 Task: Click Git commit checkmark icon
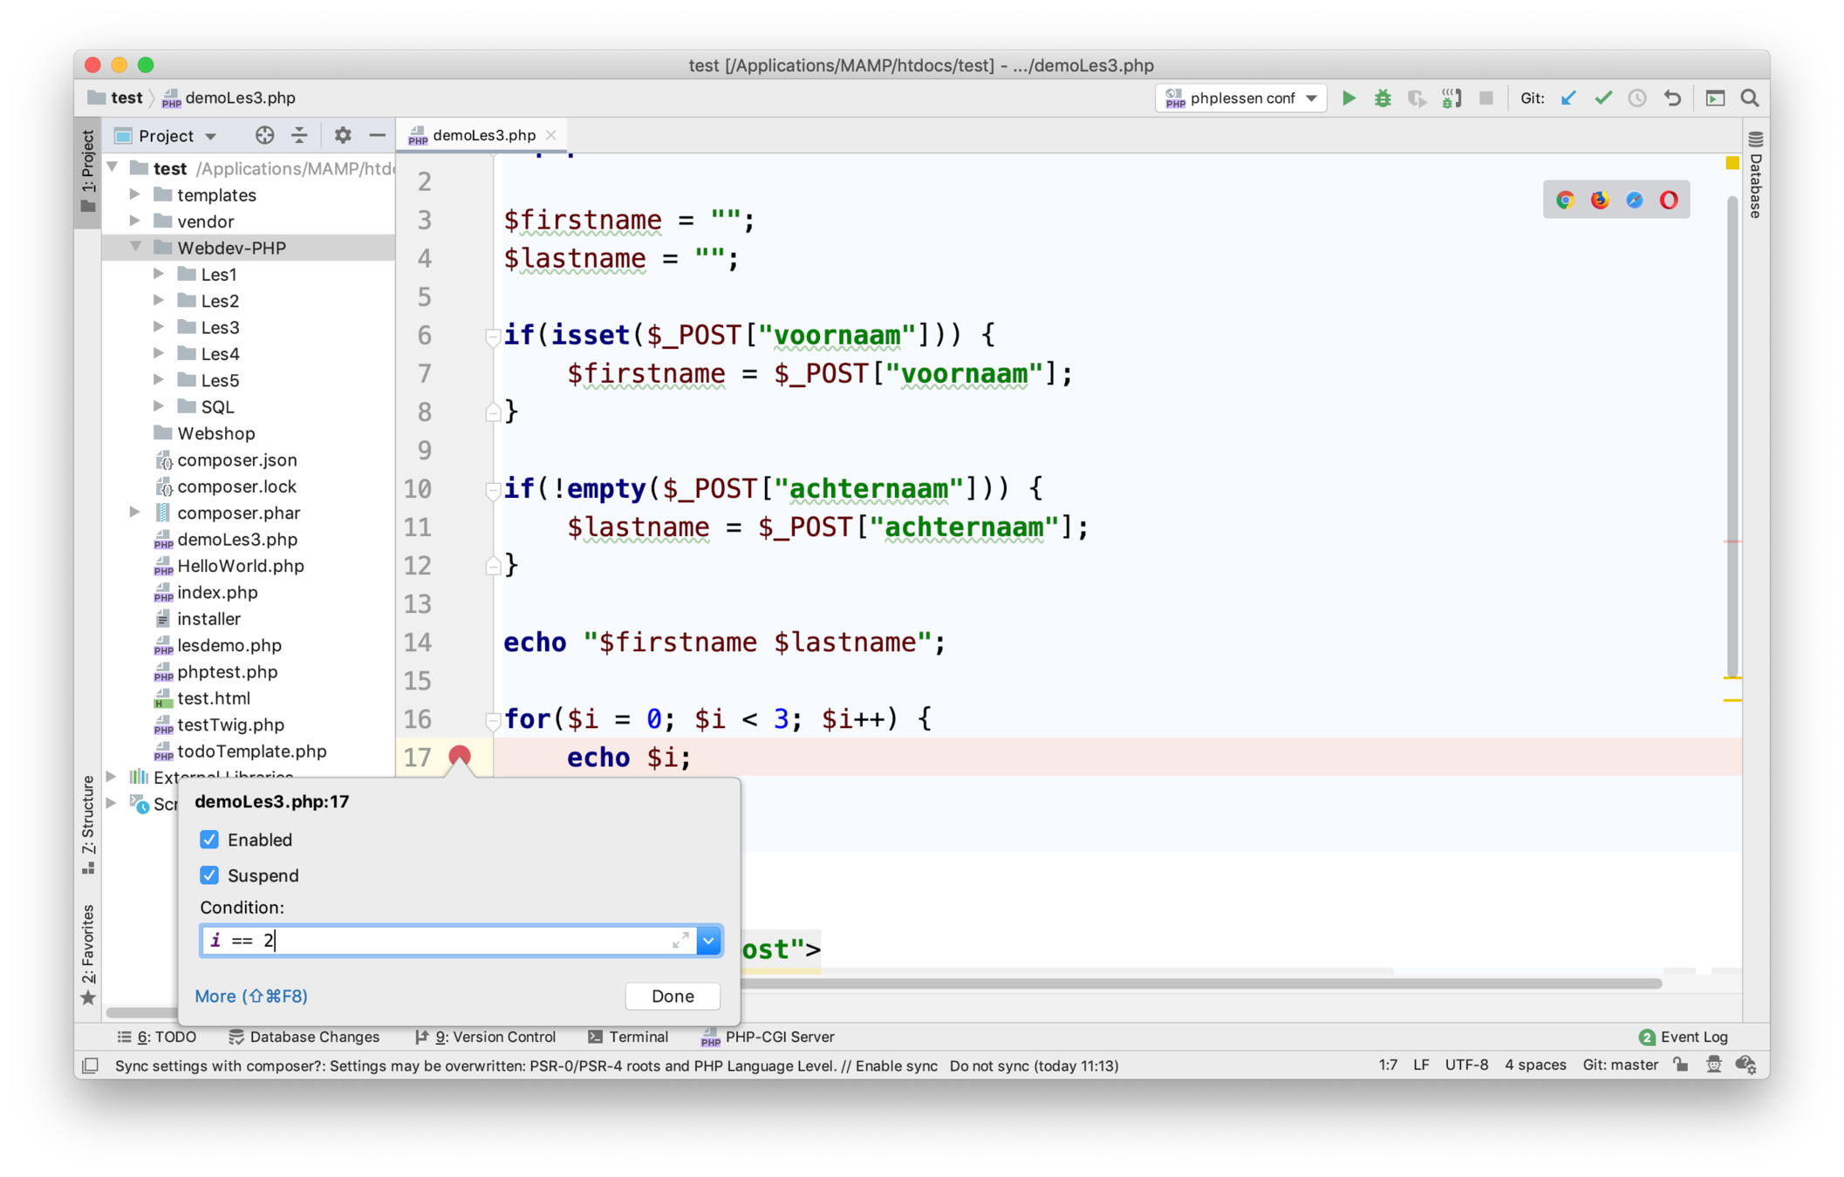tap(1603, 99)
